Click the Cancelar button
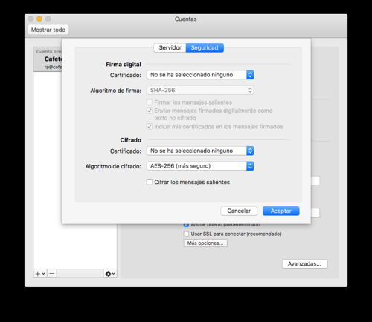This screenshot has height=322, width=372. (239, 211)
